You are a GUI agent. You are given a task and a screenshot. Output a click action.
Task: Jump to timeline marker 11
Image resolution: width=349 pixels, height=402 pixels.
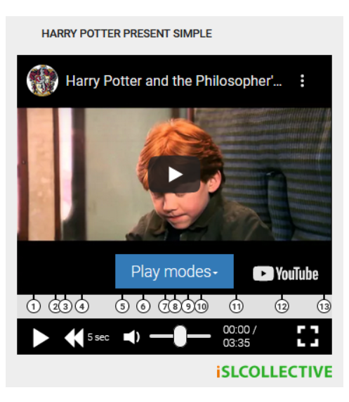(236, 306)
